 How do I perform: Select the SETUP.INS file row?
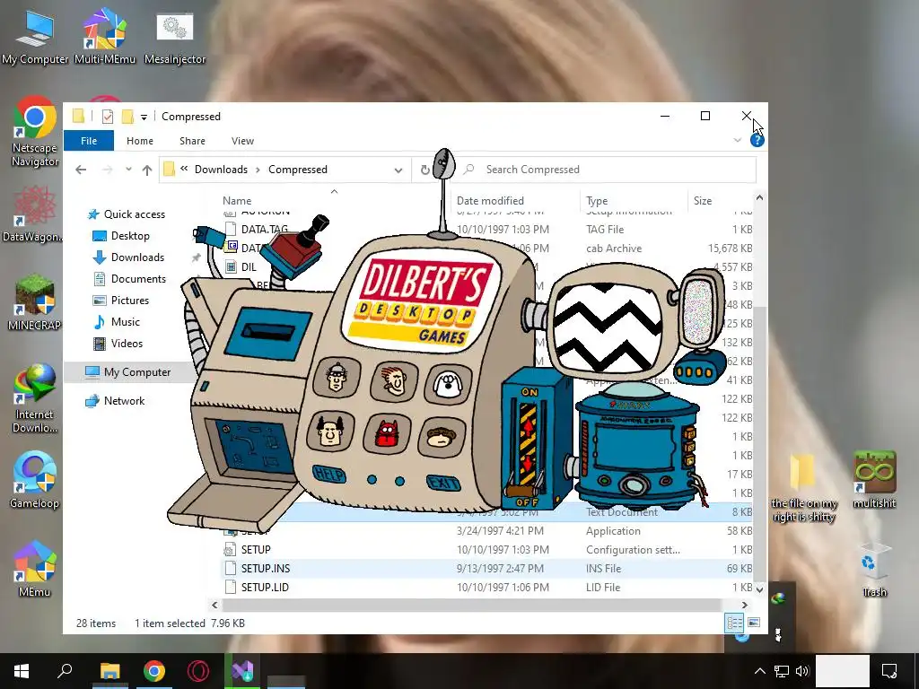(486, 568)
